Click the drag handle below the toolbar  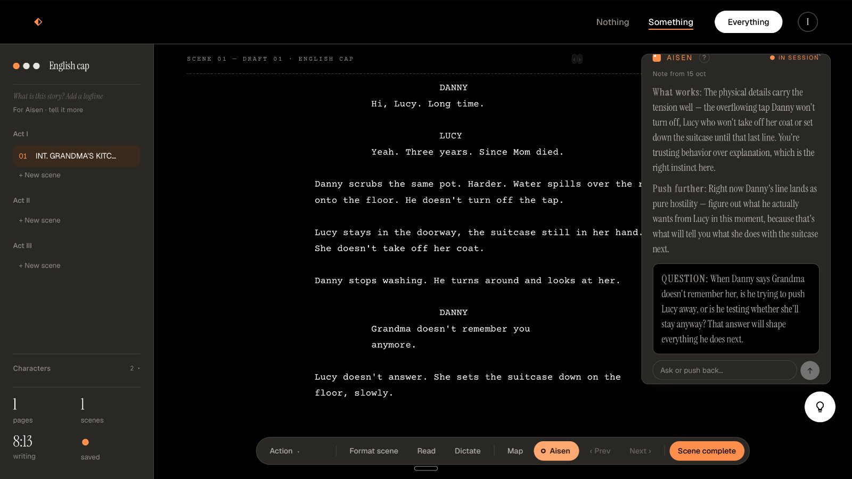(426, 468)
